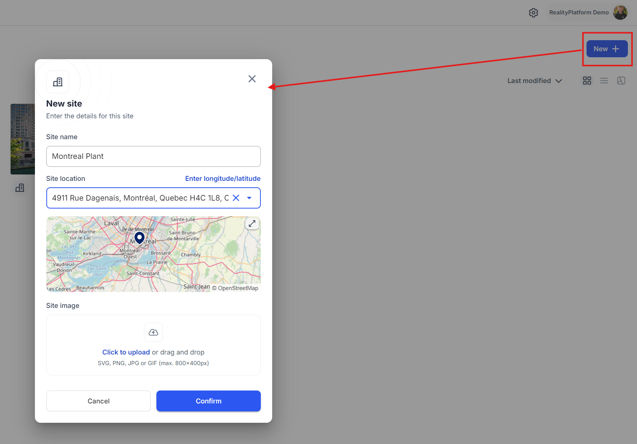Confirm the new site details
Image resolution: width=637 pixels, height=444 pixels.
point(208,401)
